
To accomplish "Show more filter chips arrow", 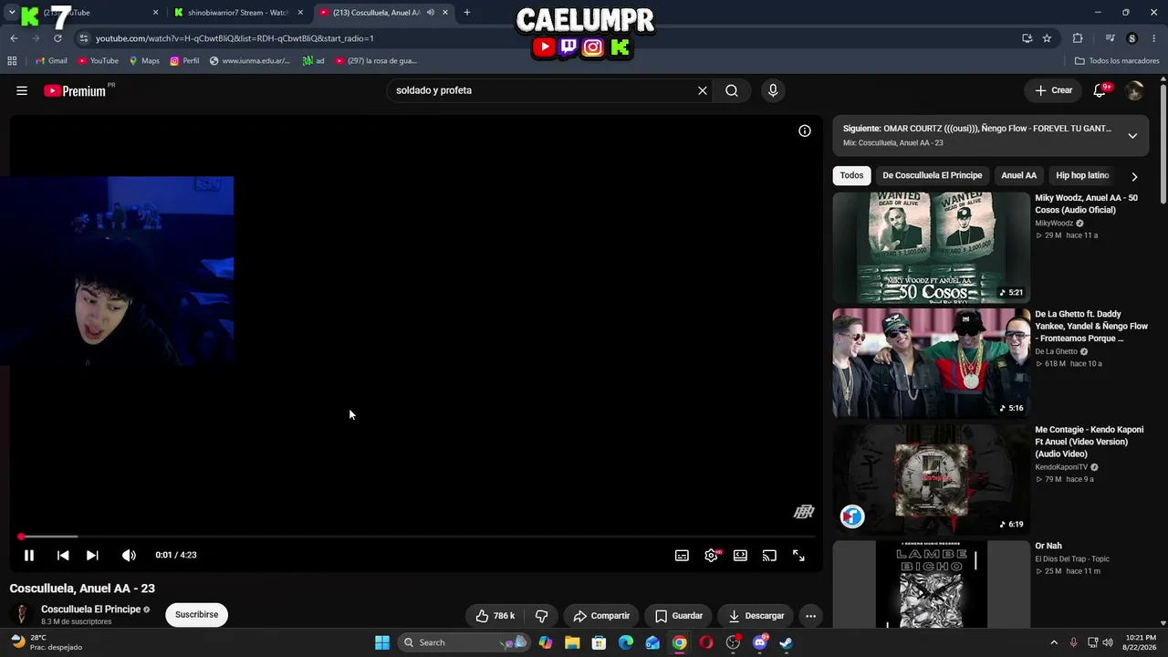I will 1134,176.
